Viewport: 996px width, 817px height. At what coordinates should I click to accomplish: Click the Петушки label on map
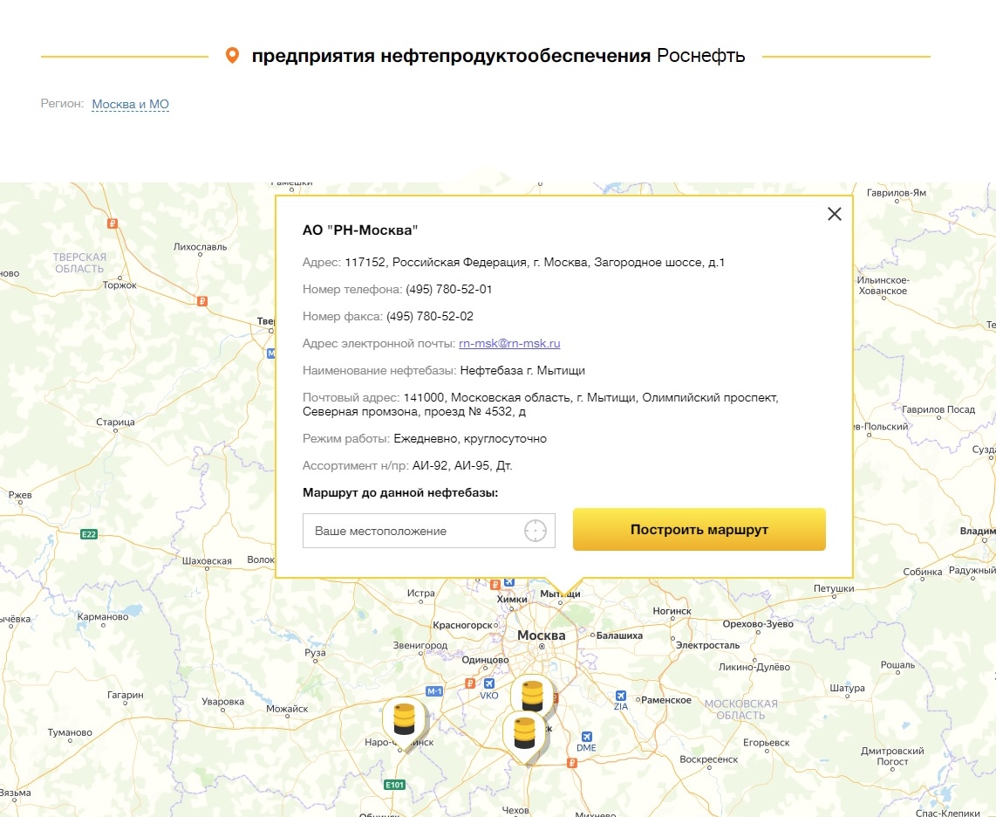tap(834, 588)
